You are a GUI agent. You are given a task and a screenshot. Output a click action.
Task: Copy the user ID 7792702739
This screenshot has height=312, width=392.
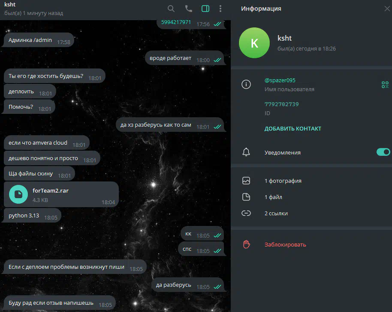tap(281, 104)
